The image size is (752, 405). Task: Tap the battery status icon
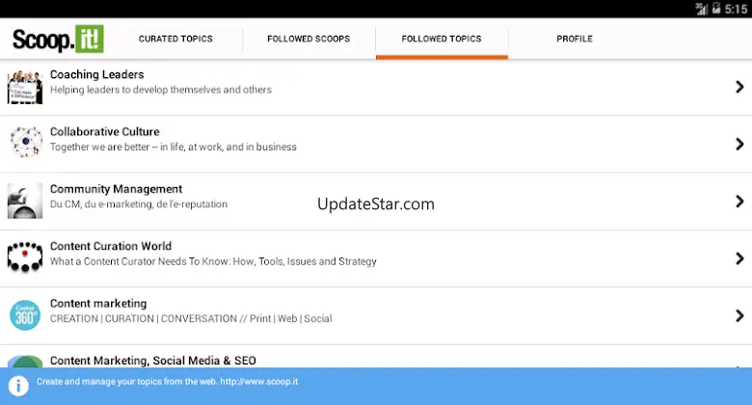pyautogui.click(x=716, y=8)
